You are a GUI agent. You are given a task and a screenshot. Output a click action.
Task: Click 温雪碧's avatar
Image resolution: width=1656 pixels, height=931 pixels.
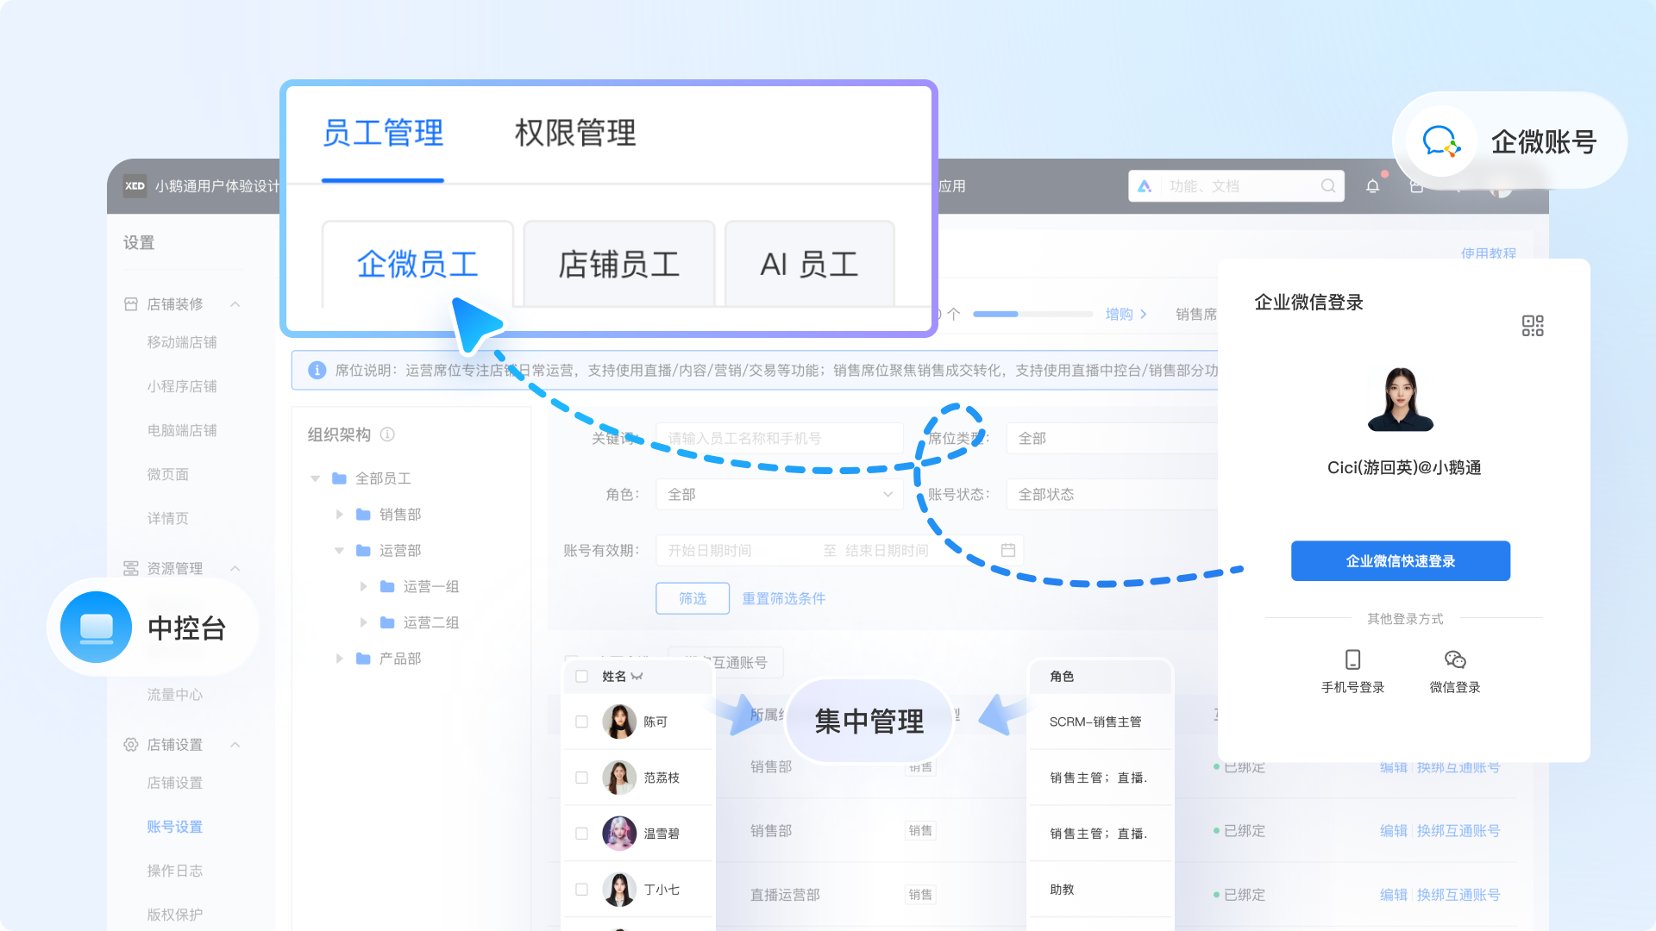pos(619,834)
